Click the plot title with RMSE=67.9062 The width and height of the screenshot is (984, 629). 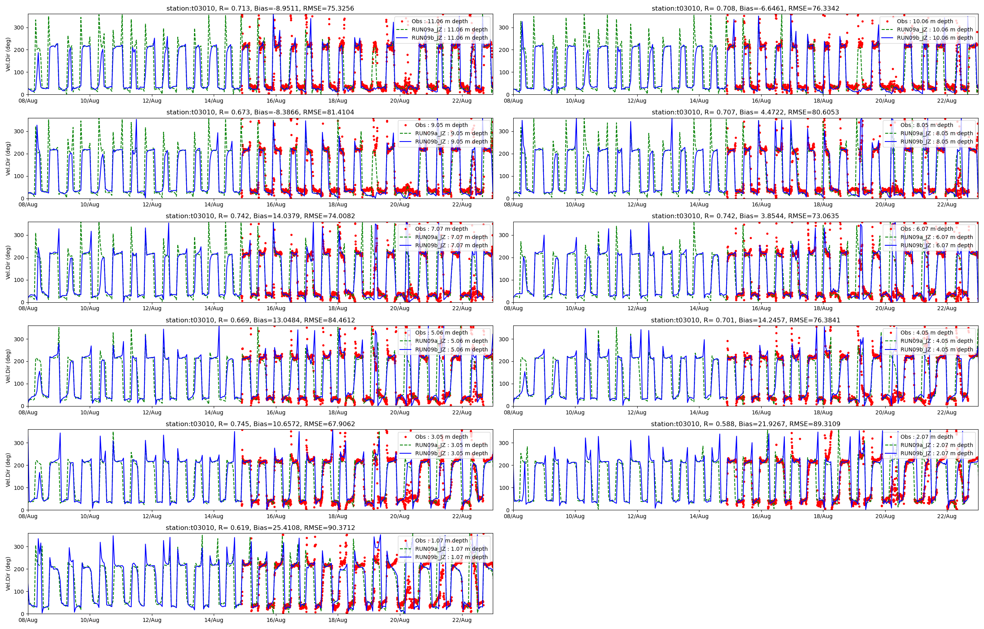(x=260, y=424)
